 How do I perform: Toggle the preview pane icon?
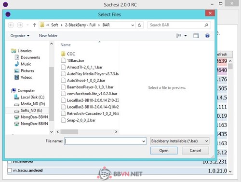(196, 36)
